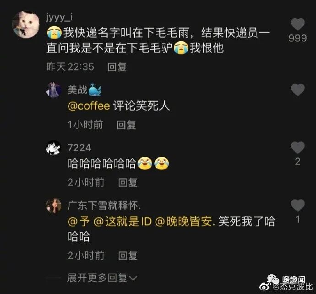Reply to 广东下雪就释怀's comment
This screenshot has height=294, width=316.
click(128, 256)
